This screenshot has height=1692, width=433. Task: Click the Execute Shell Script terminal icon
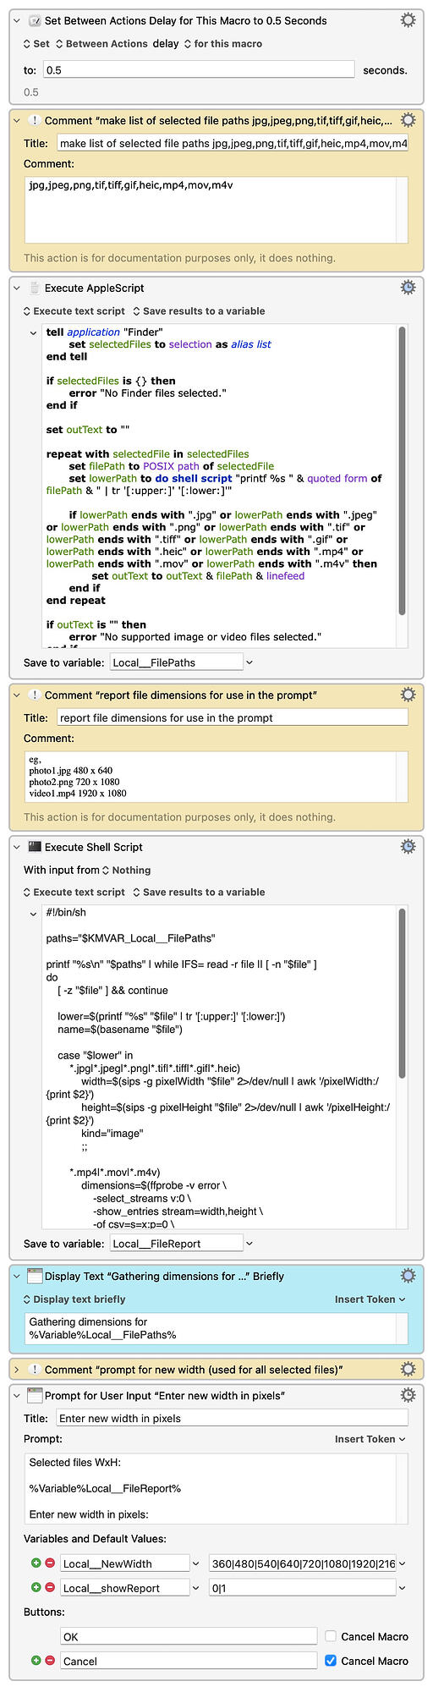35,847
